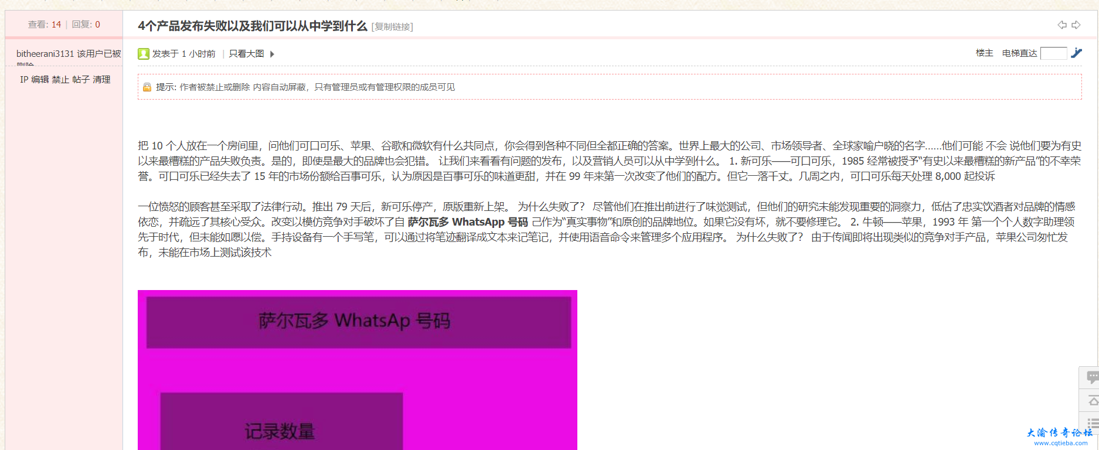Click the 编辑 admin link
Image resolution: width=1099 pixels, height=450 pixels.
(40, 80)
